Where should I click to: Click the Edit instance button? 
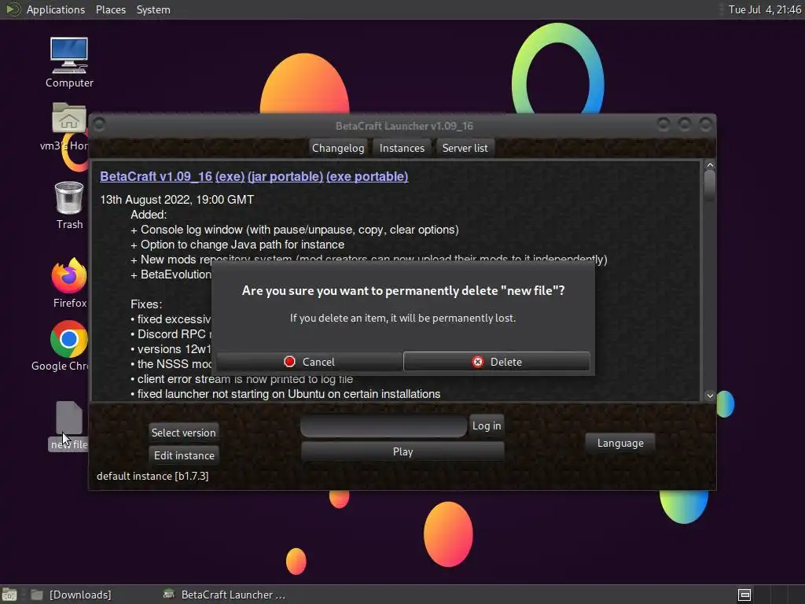point(184,455)
